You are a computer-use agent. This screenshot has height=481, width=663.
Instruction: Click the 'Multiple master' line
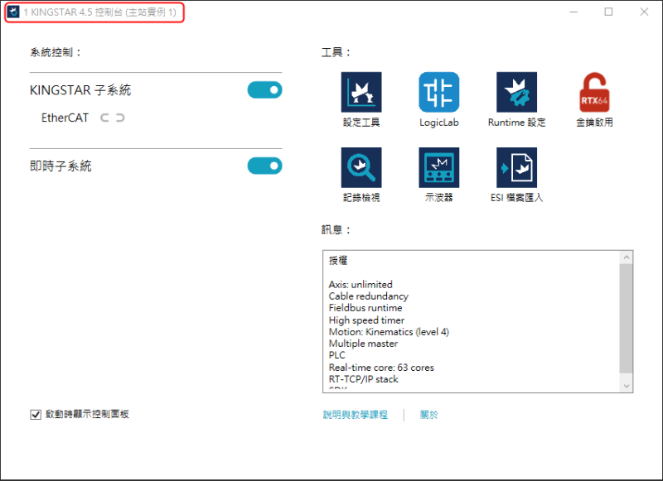click(x=363, y=344)
